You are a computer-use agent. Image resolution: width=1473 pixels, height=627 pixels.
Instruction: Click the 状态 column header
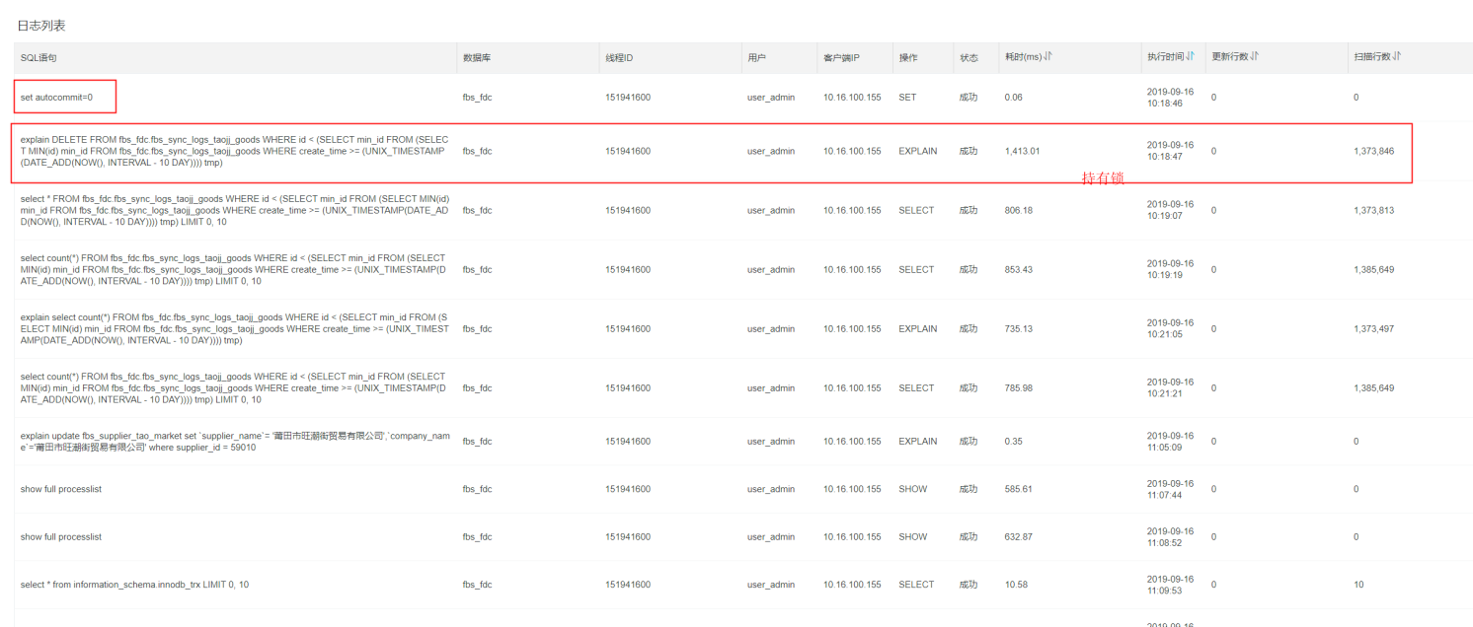coord(969,58)
